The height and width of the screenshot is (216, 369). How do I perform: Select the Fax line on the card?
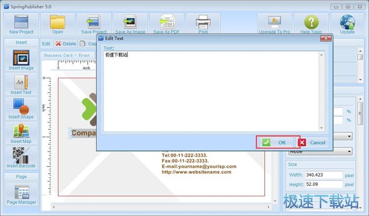185,161
